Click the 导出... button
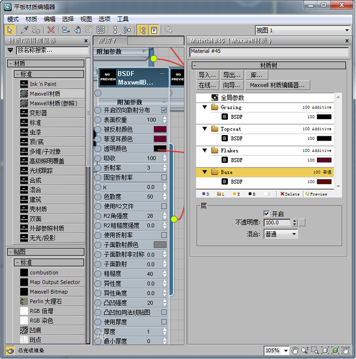This screenshot has height=359, width=356. pos(232,75)
